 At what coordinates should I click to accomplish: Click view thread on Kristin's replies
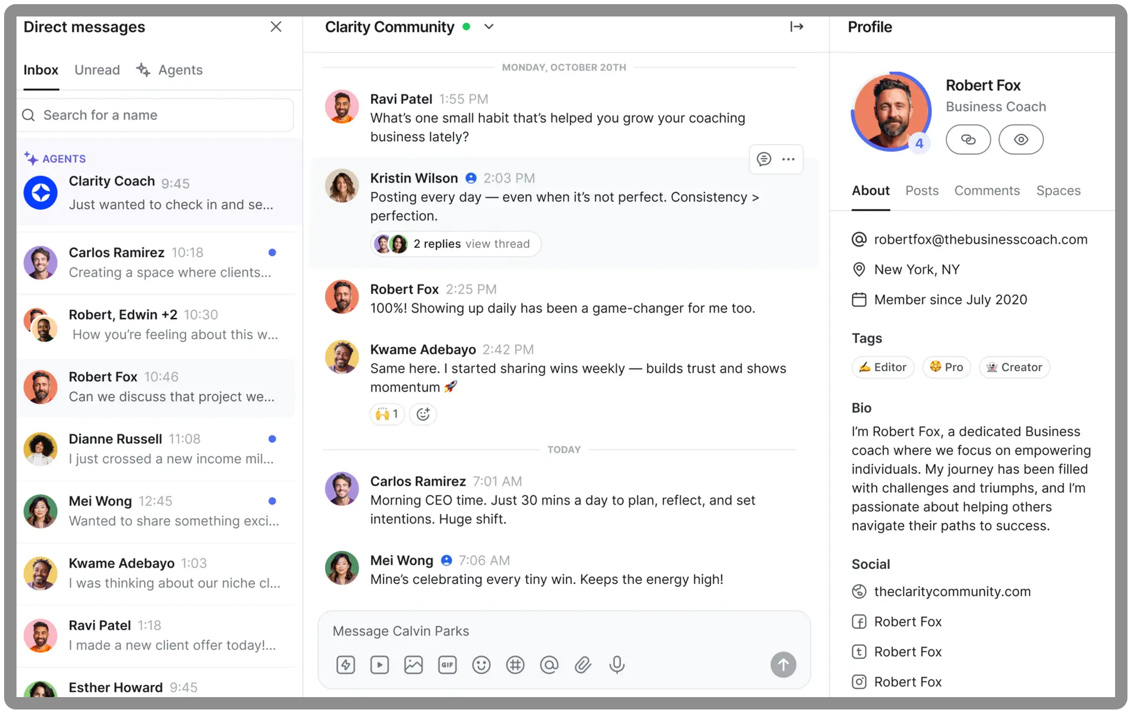497,244
